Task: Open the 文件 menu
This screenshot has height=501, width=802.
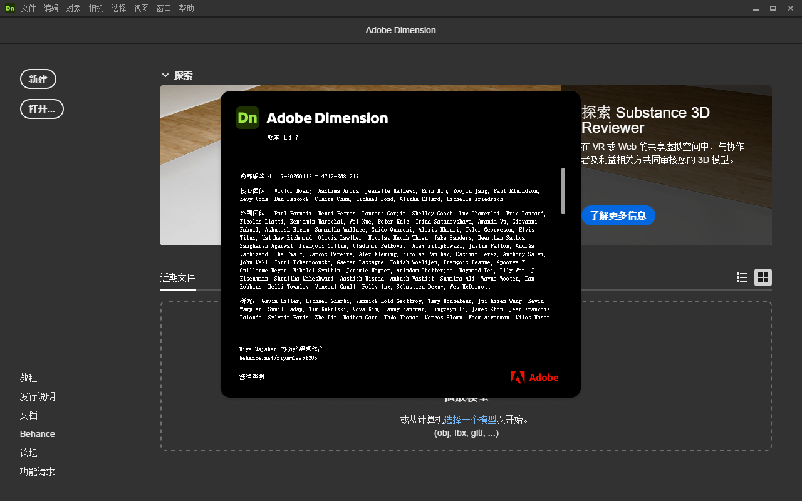Action: point(28,8)
